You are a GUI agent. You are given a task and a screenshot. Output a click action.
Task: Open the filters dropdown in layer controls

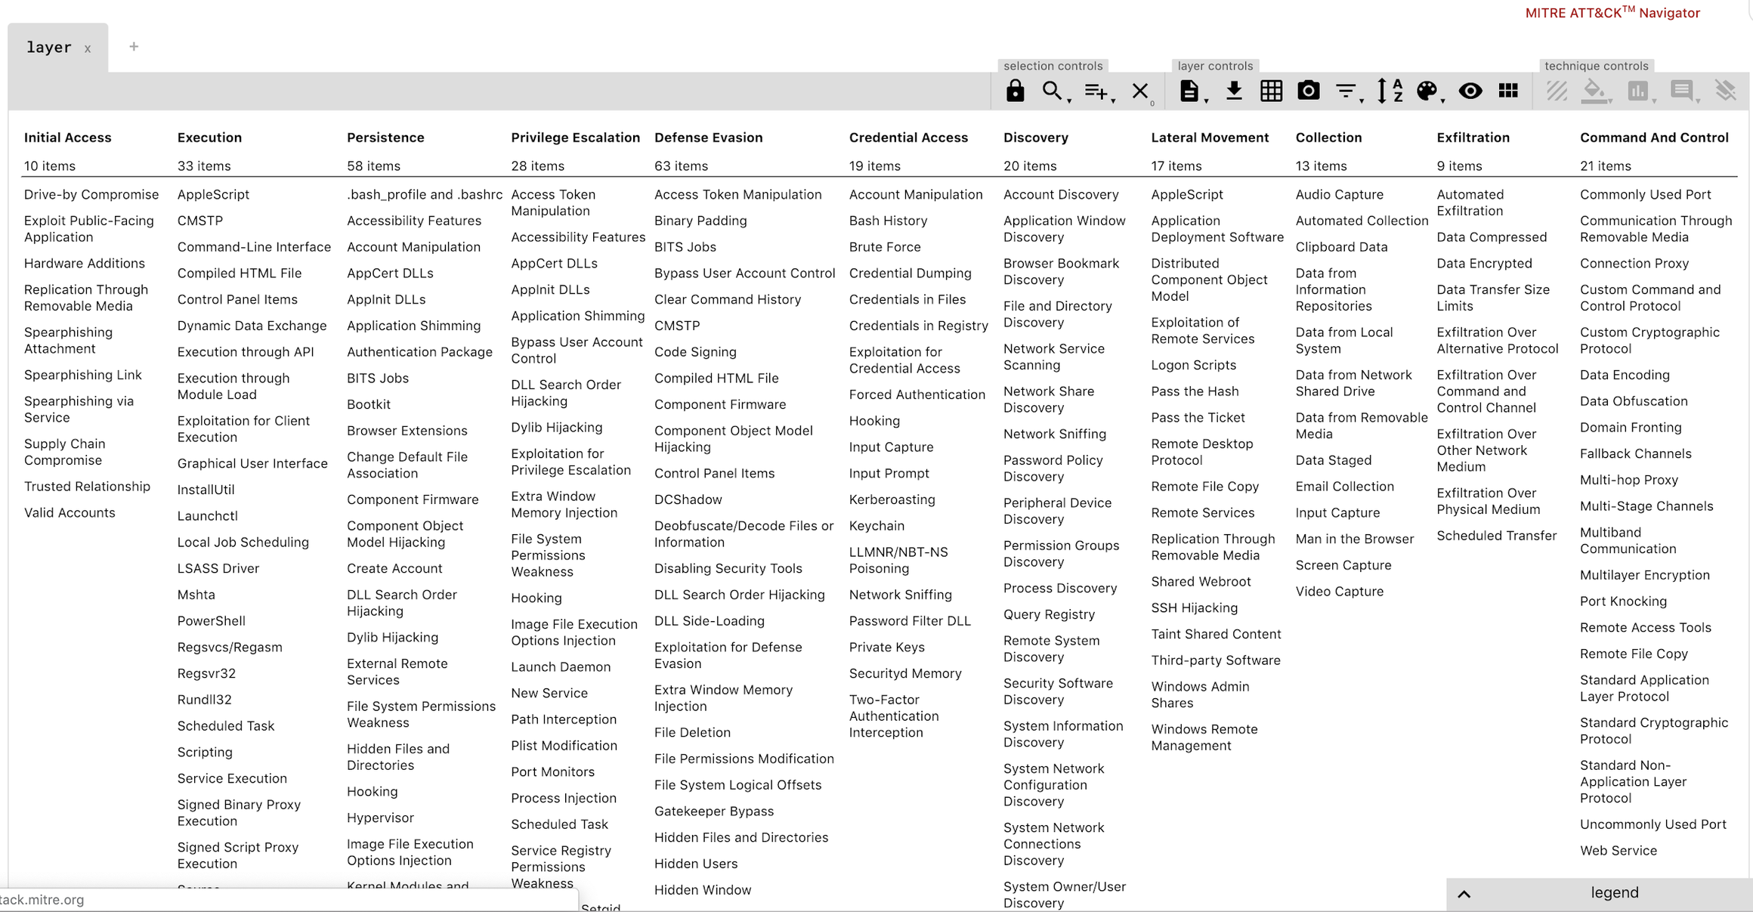pos(1346,91)
